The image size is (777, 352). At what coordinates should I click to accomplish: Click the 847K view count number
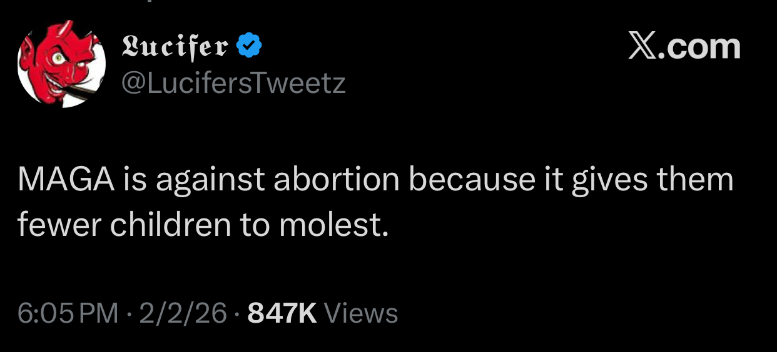click(x=282, y=313)
